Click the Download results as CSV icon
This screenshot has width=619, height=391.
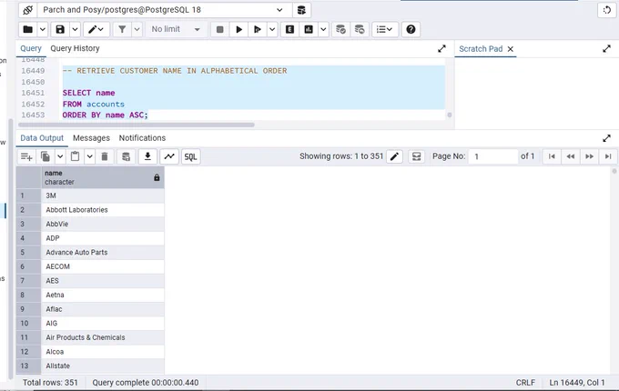pos(147,156)
